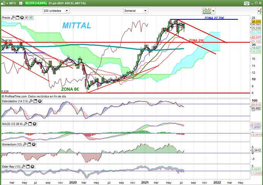Expand the side panel arrow at toolbar right edge
Viewport: 263px width, 185px height.
coord(260,11)
